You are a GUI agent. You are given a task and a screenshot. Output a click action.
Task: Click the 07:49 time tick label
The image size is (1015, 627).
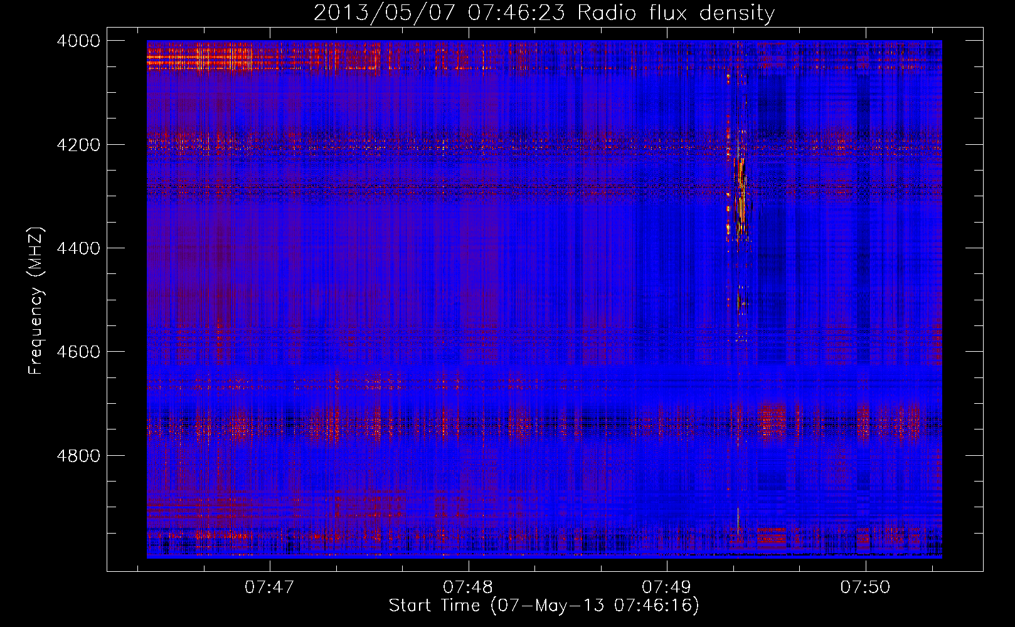(666, 587)
